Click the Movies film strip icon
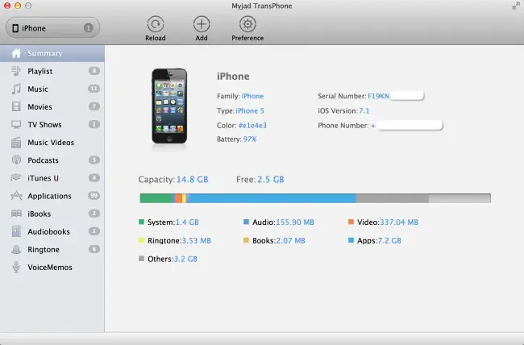The image size is (524, 345). tap(16, 106)
